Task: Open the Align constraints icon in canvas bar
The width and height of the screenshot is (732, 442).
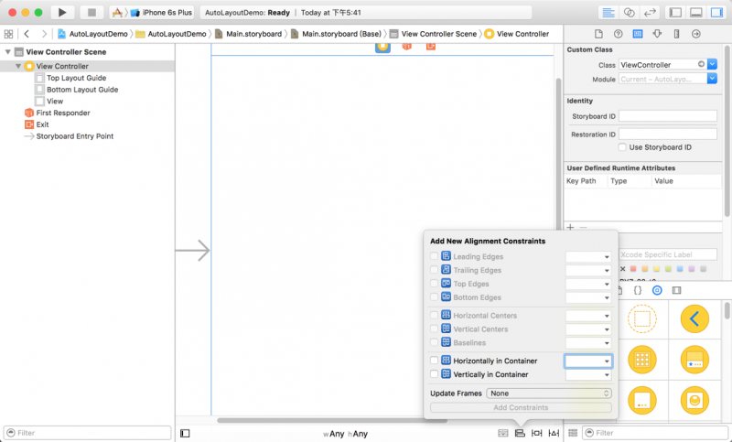Action: pyautogui.click(x=520, y=433)
